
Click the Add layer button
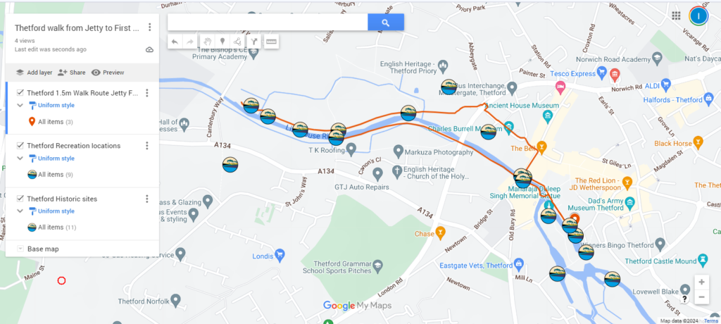[34, 73]
